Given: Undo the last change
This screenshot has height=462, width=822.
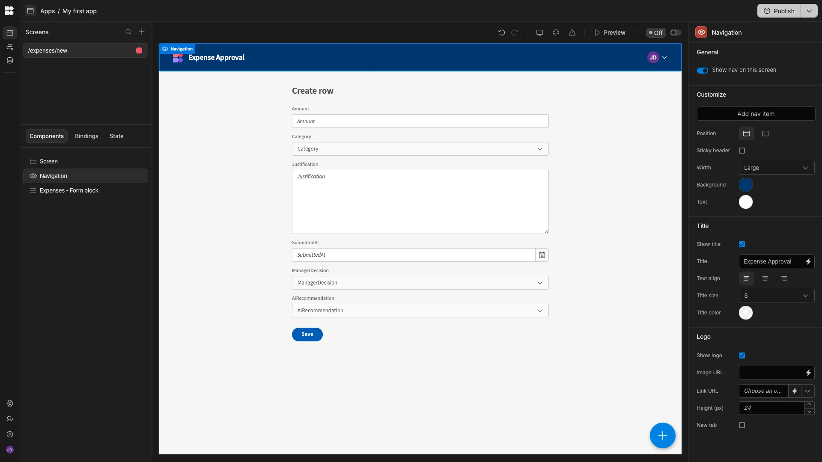Looking at the screenshot, I should click(x=501, y=32).
